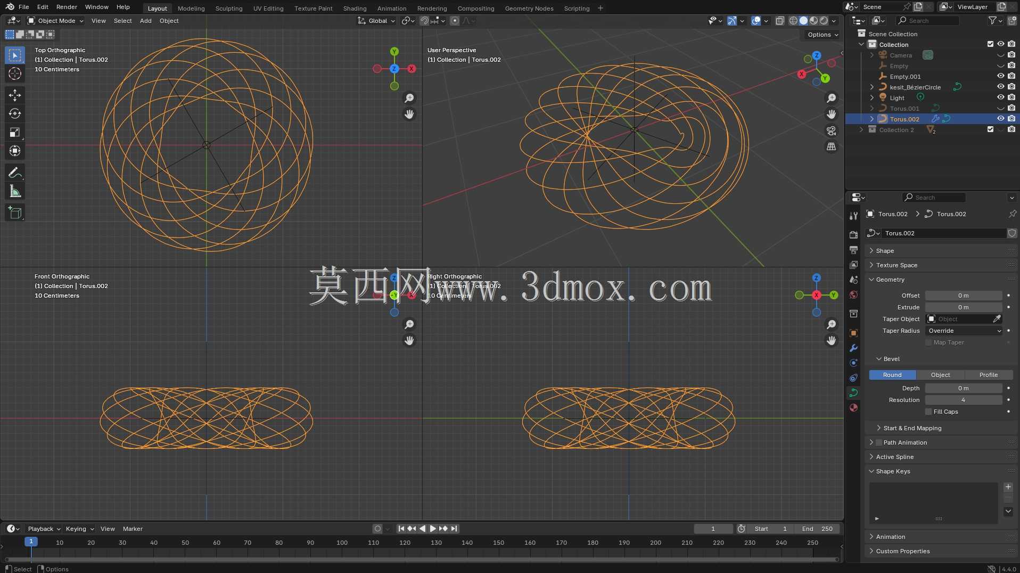Uncheck Collection exclude checkbox
The image size is (1020, 573).
[x=990, y=44]
